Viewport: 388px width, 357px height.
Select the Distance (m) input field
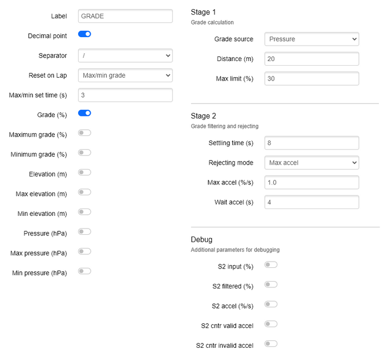312,59
